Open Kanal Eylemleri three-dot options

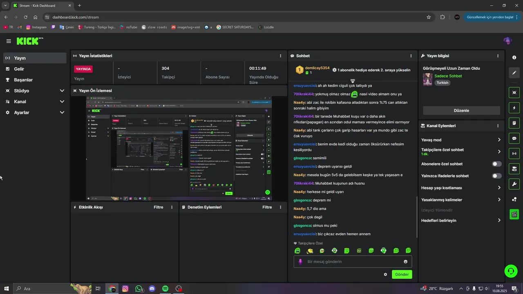[498, 126]
